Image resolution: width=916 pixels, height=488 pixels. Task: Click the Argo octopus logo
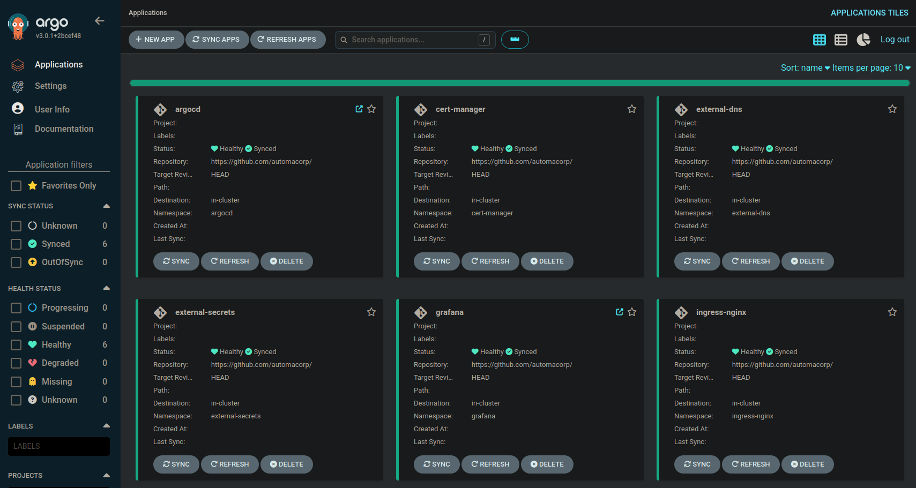pos(18,26)
